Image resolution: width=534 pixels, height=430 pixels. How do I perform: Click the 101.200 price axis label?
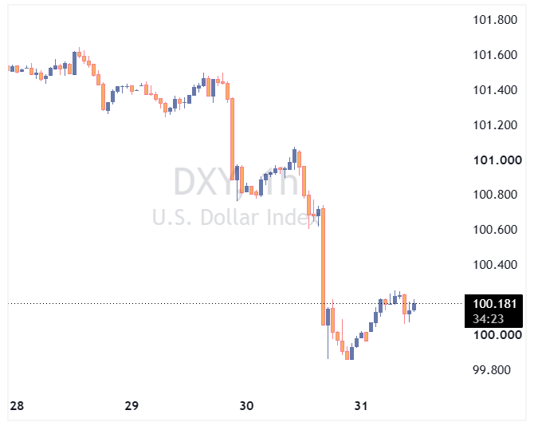[495, 125]
